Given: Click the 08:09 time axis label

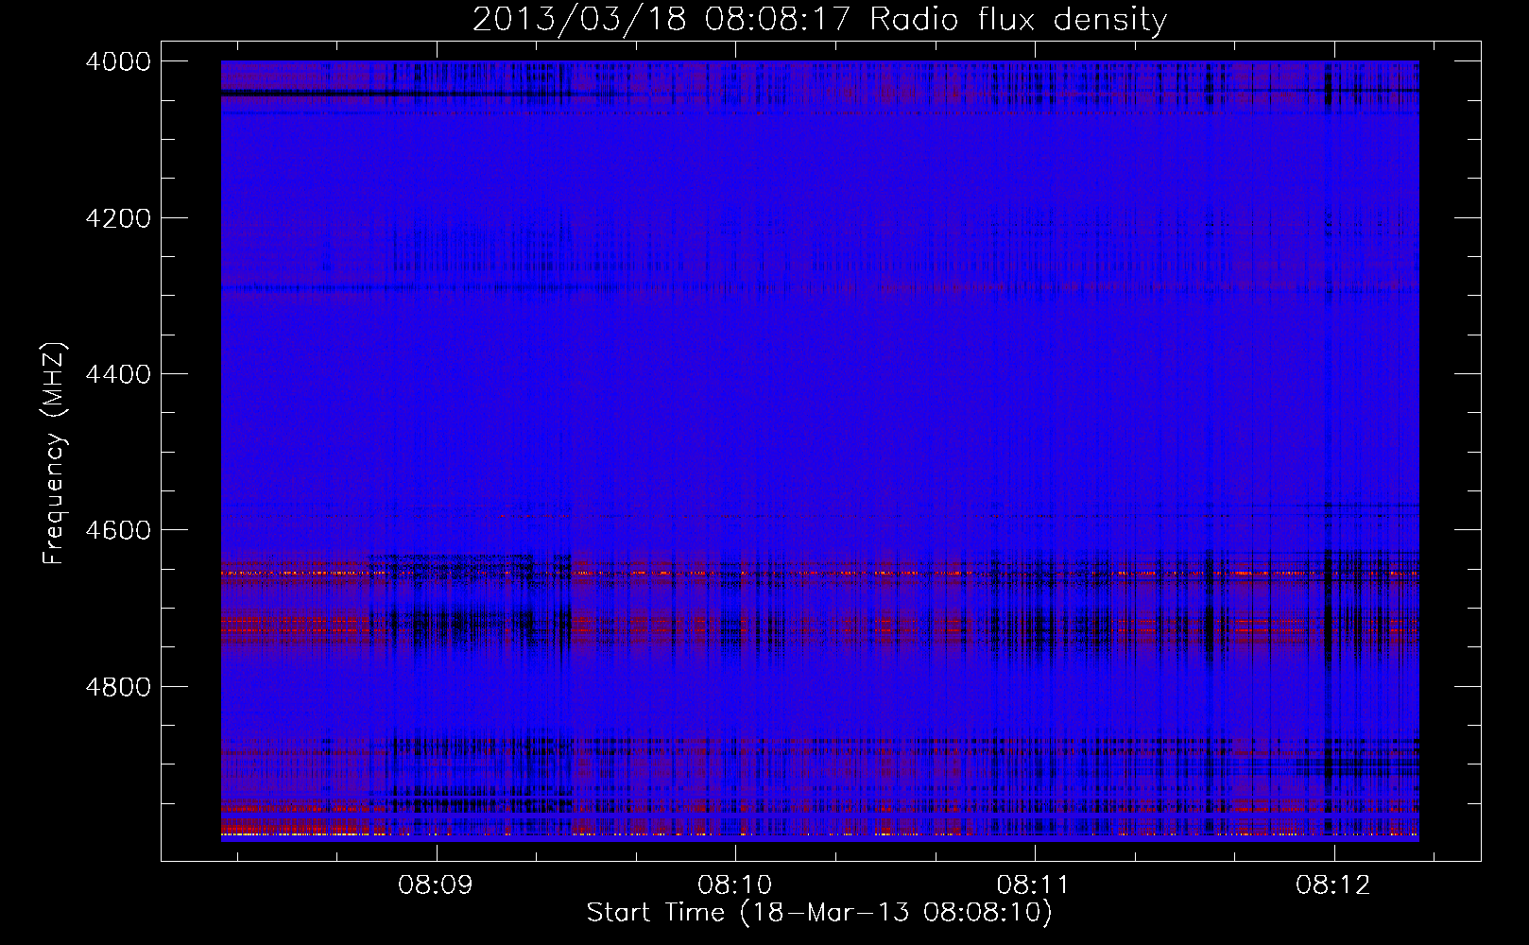Looking at the screenshot, I should pos(436,885).
